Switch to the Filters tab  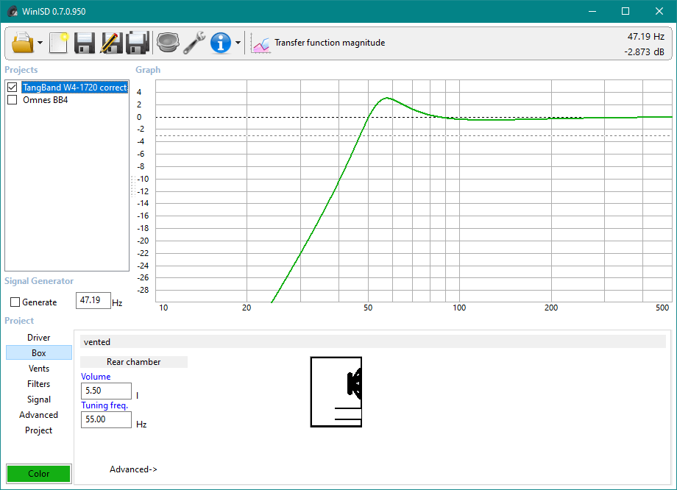(x=39, y=384)
